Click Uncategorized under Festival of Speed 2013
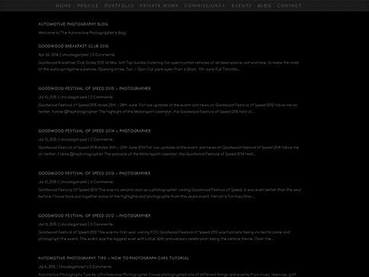This screenshot has height=277, width=369. pyautogui.click(x=73, y=182)
